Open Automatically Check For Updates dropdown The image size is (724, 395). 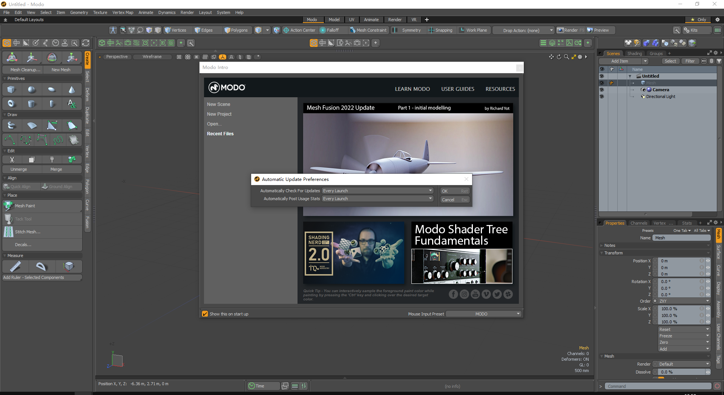pyautogui.click(x=377, y=191)
